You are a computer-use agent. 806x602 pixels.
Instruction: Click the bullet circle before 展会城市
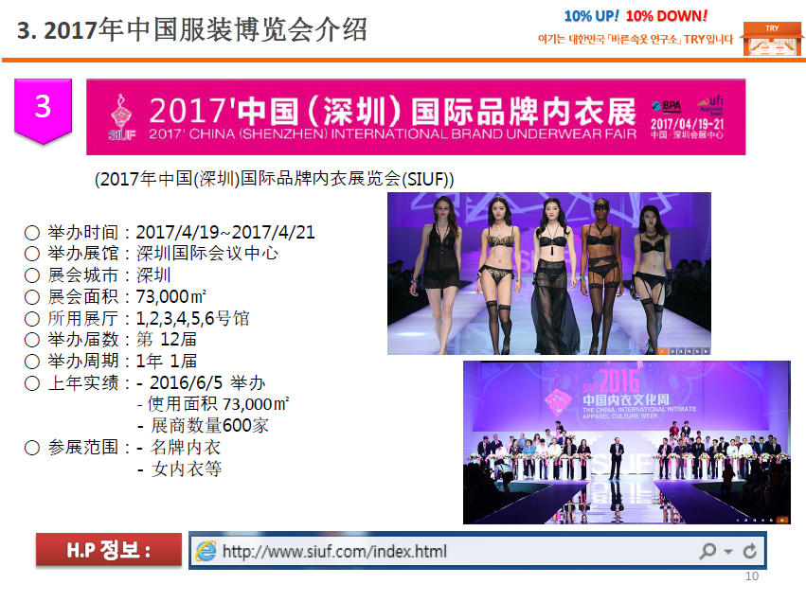32,275
